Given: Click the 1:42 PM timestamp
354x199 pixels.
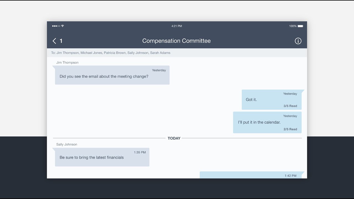Looking at the screenshot, I should [x=290, y=176].
